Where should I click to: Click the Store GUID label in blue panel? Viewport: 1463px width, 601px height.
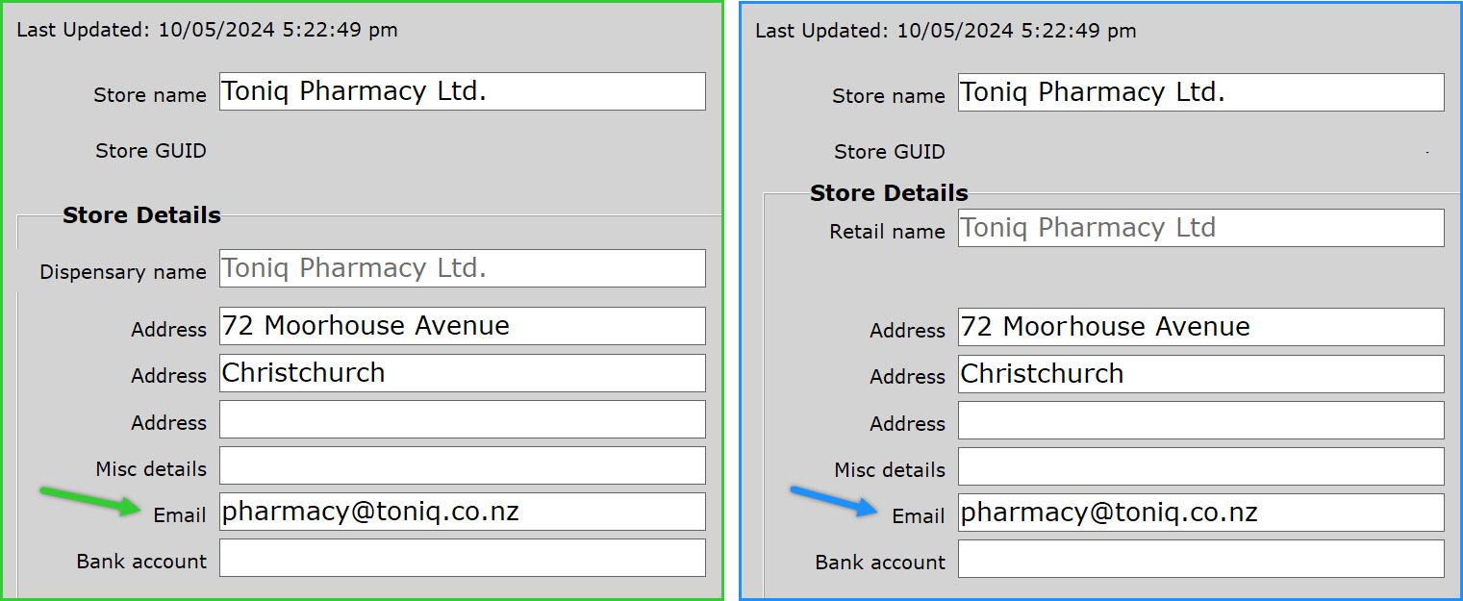(890, 152)
